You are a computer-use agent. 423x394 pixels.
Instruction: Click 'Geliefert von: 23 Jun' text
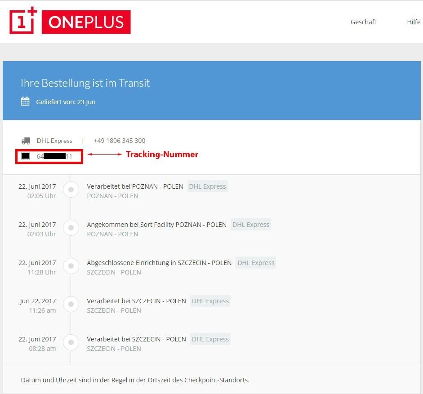pos(66,102)
